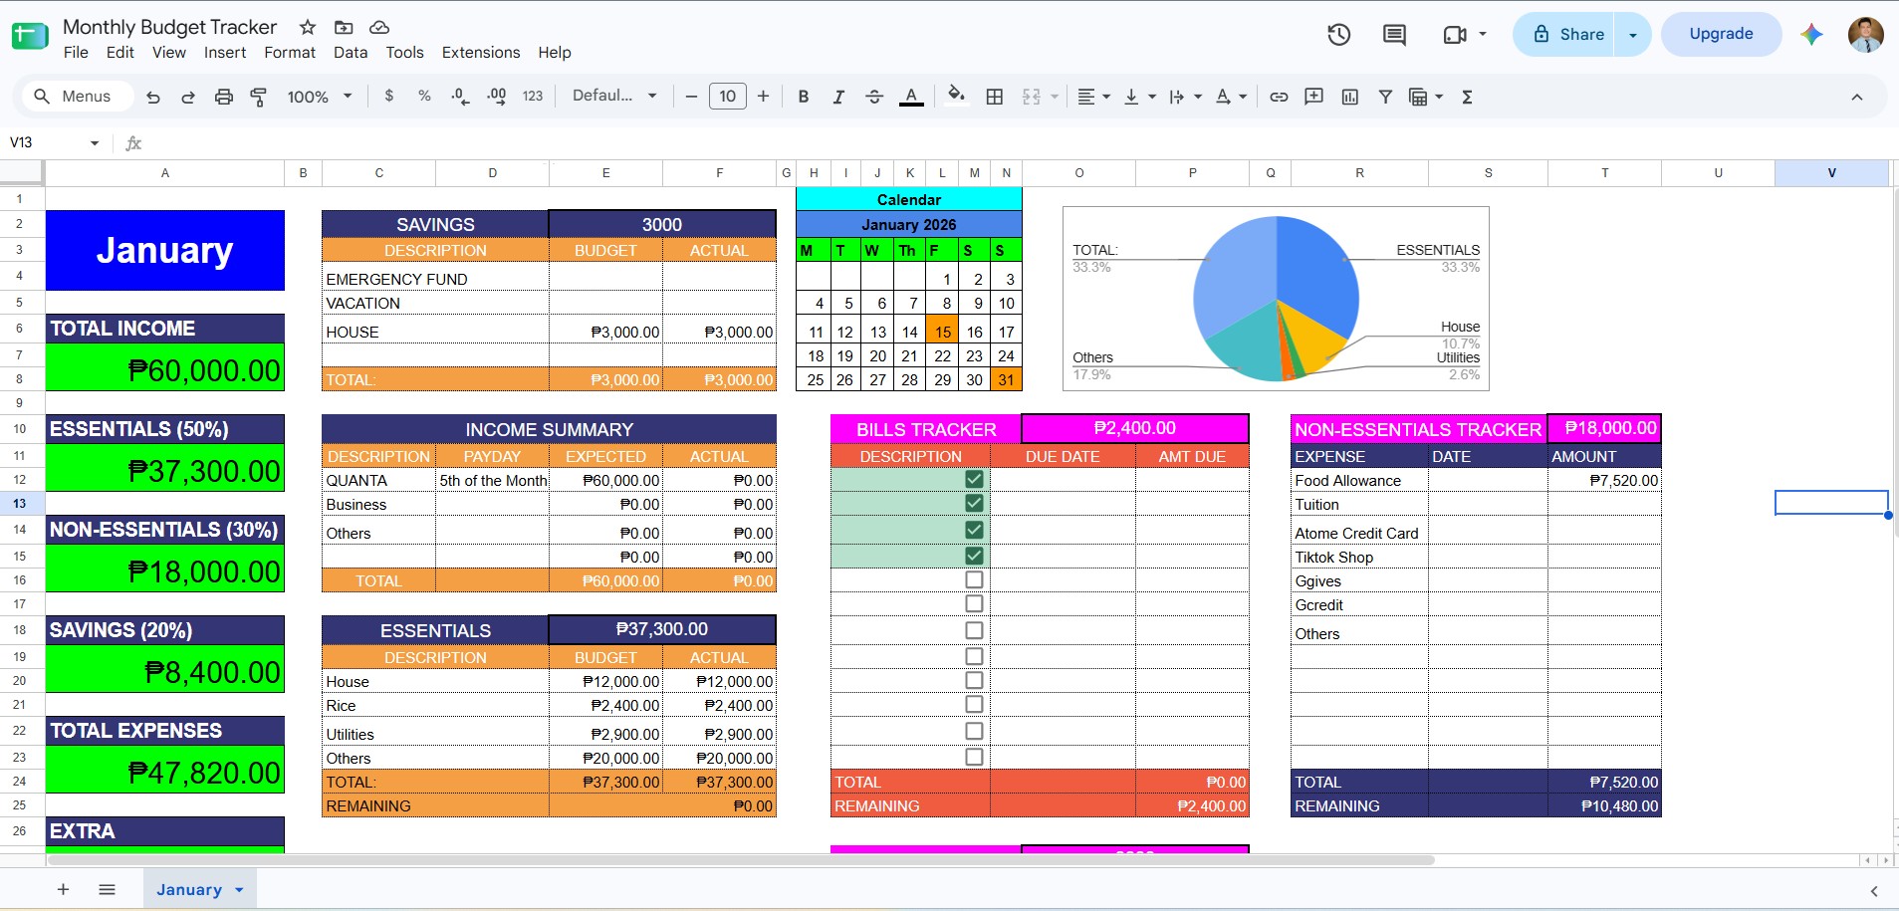Star the Monthly Budget Tracker document
This screenshot has height=911, width=1899.
308,27
